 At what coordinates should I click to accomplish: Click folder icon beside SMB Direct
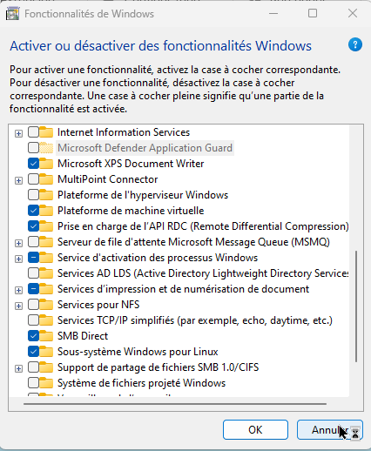click(46, 336)
